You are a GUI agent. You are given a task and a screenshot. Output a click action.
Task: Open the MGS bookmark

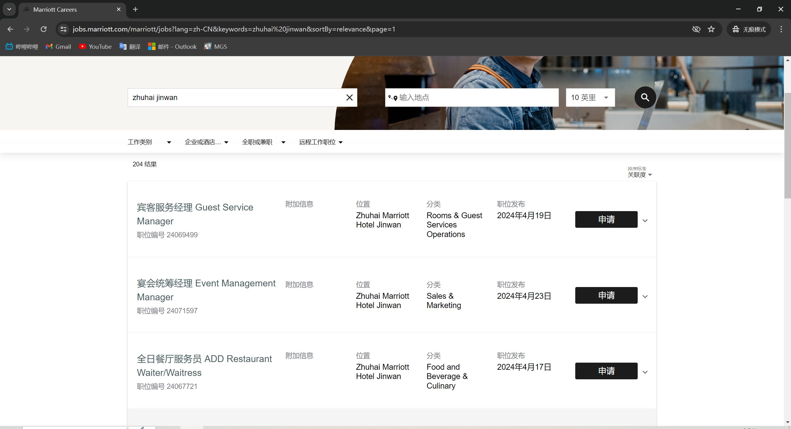[x=215, y=47]
